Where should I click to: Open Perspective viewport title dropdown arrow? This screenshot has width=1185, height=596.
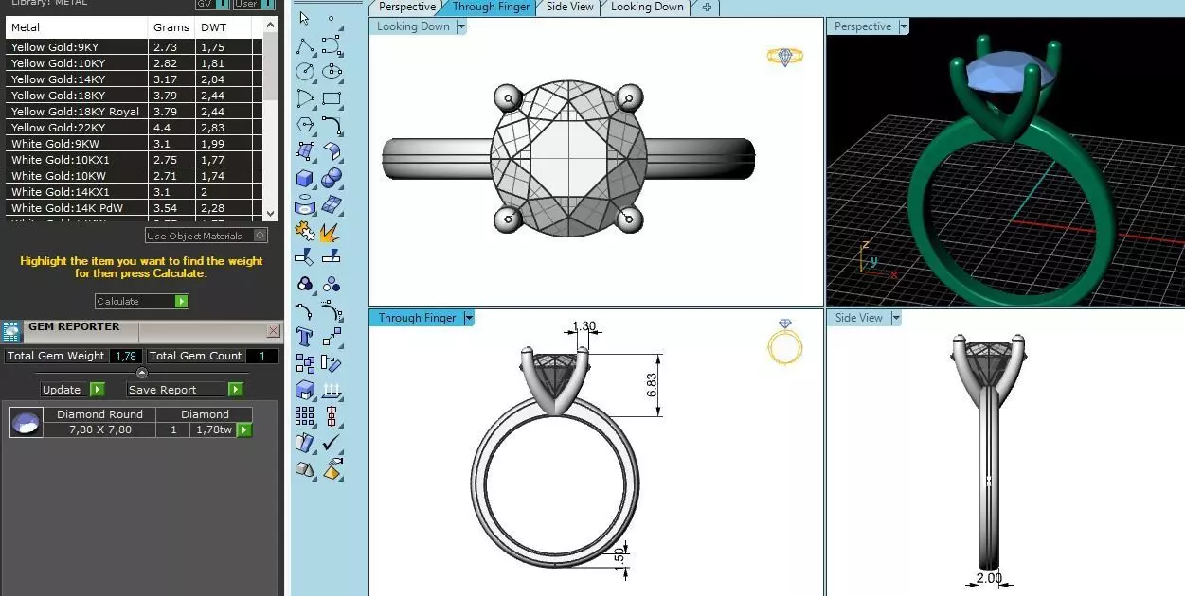pos(904,26)
